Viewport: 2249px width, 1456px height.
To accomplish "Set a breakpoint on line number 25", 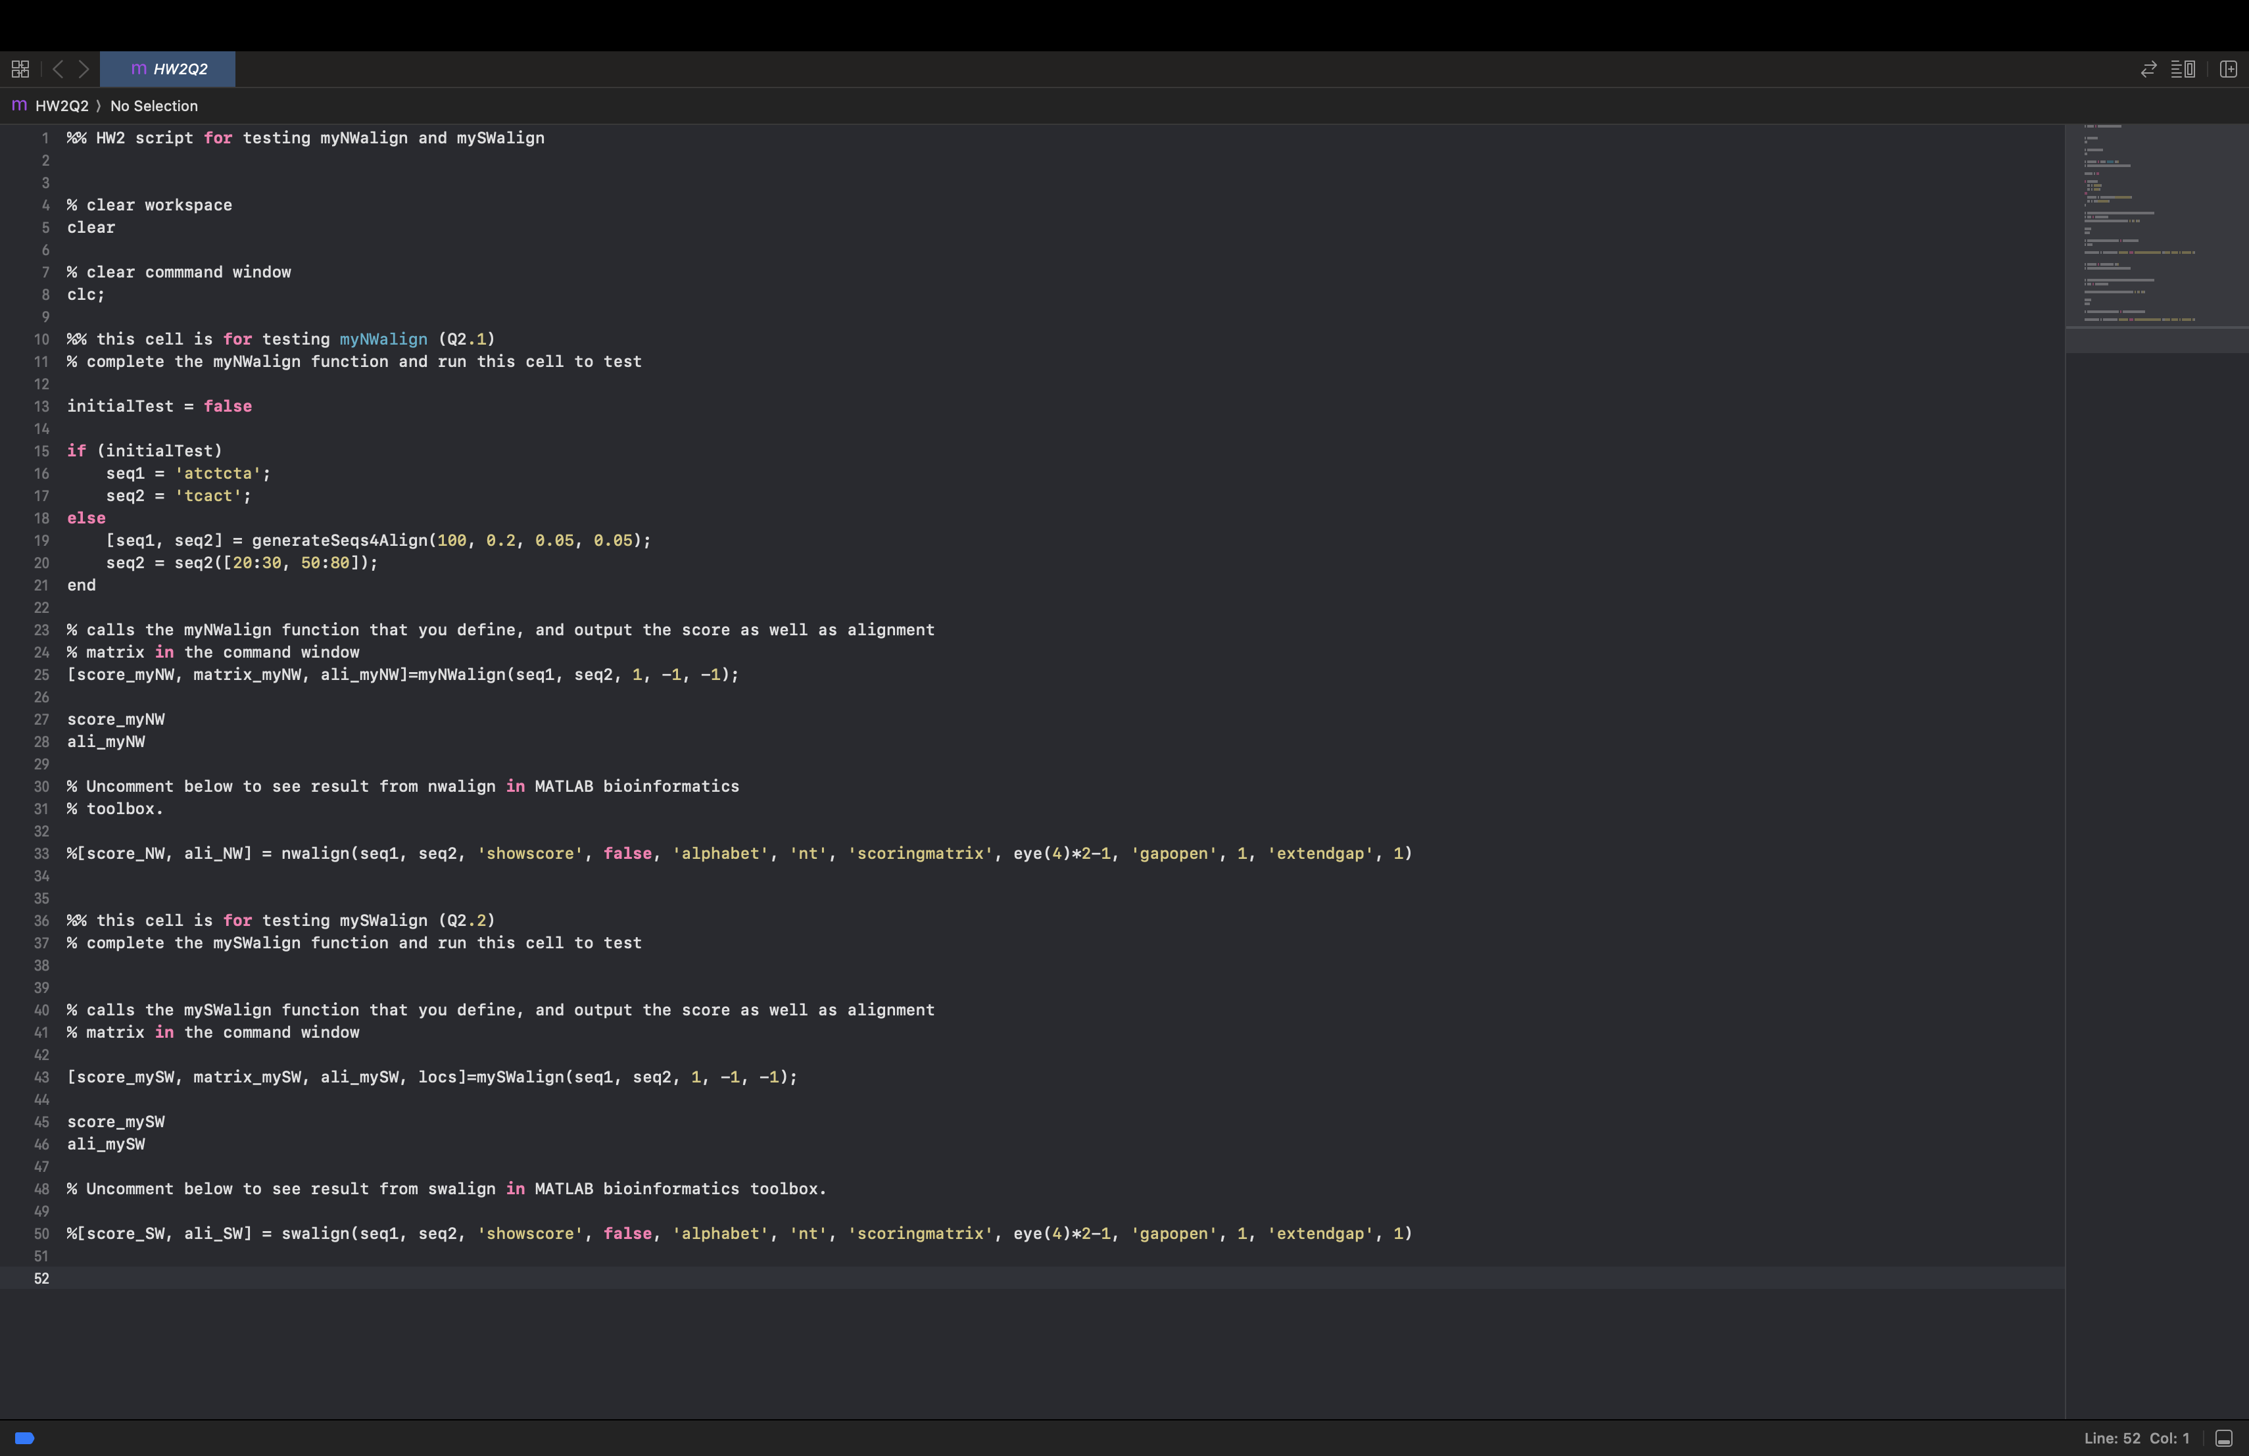I will pos(41,675).
